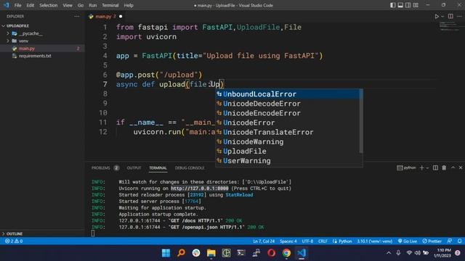Open the File menu
The image size is (465, 261).
click(x=17, y=5)
